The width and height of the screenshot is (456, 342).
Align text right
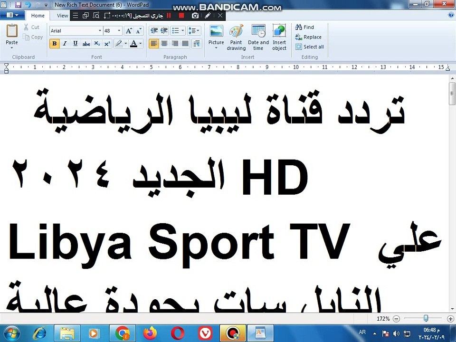[x=175, y=44]
